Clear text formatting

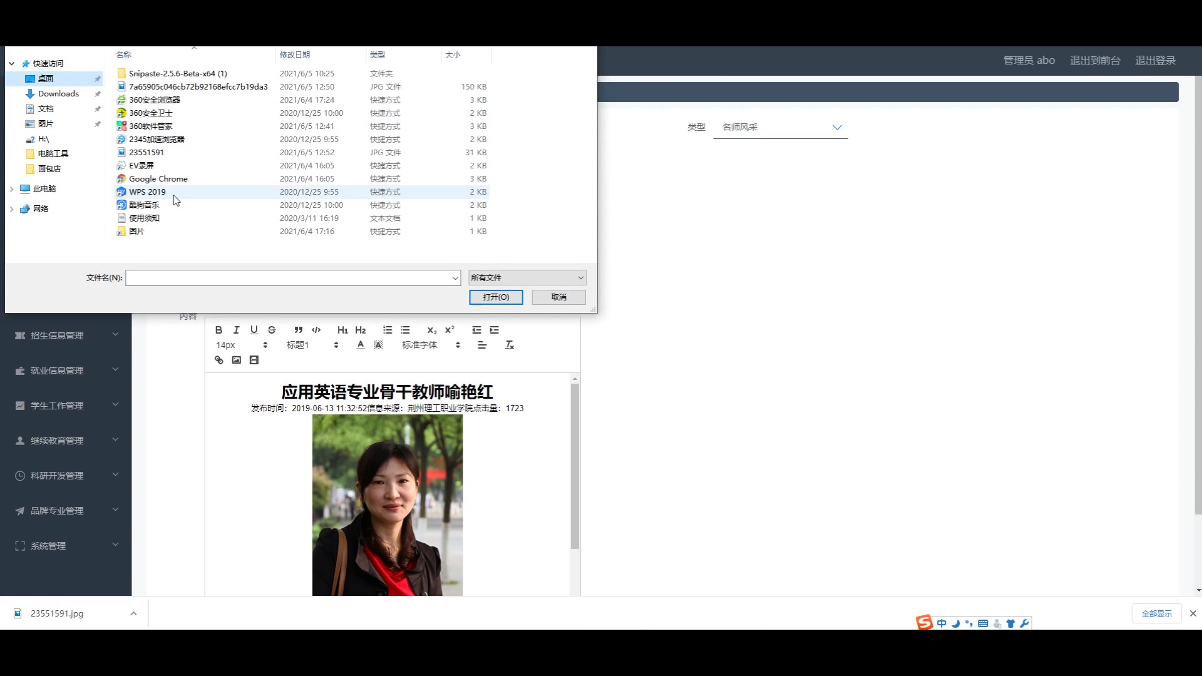(510, 345)
